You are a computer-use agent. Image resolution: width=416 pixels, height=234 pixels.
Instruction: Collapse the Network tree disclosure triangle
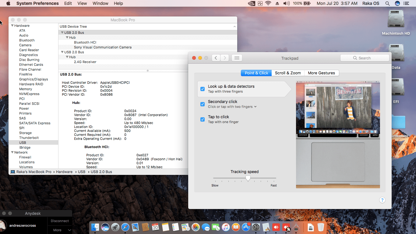(x=12, y=152)
